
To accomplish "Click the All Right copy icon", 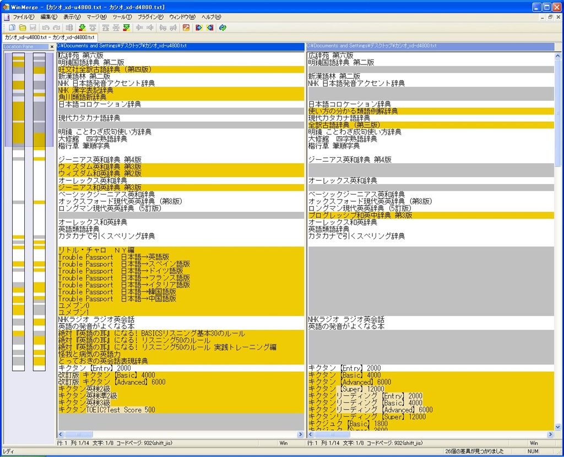I will [x=199, y=28].
